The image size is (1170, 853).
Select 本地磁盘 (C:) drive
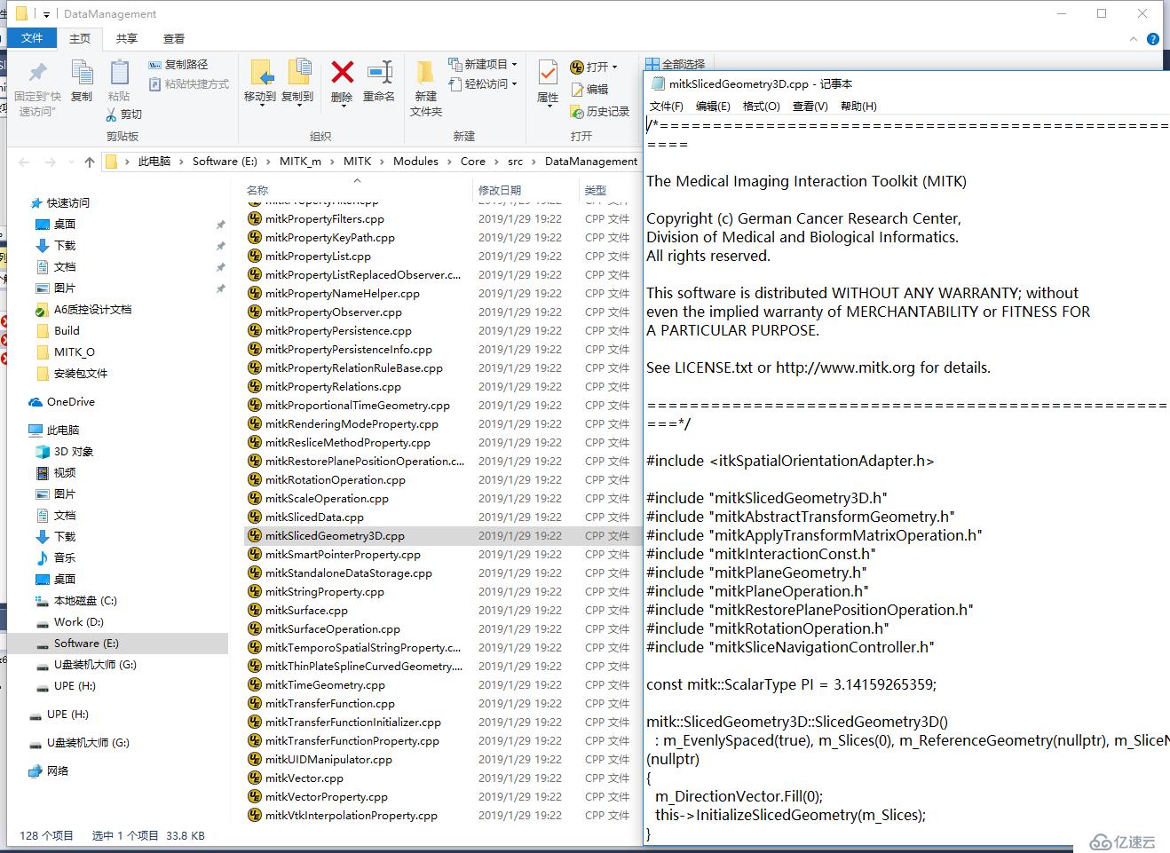75,601
